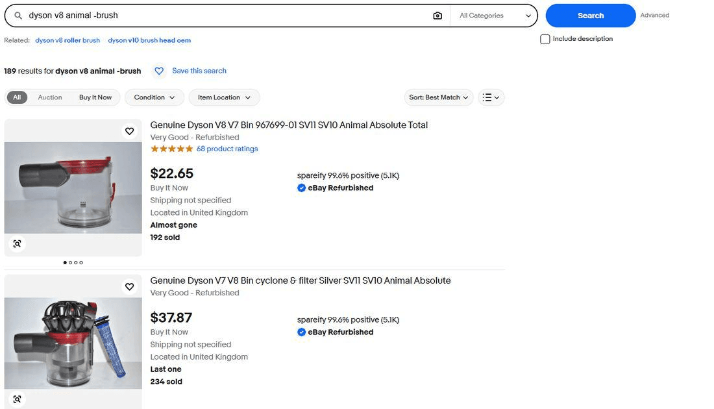
Task: Open All Categories dropdown
Action: [495, 16]
